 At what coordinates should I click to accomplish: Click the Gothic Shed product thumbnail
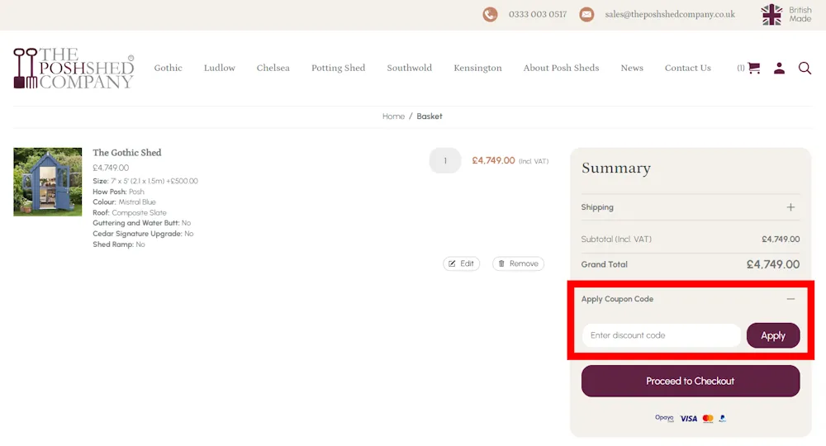coord(47,182)
